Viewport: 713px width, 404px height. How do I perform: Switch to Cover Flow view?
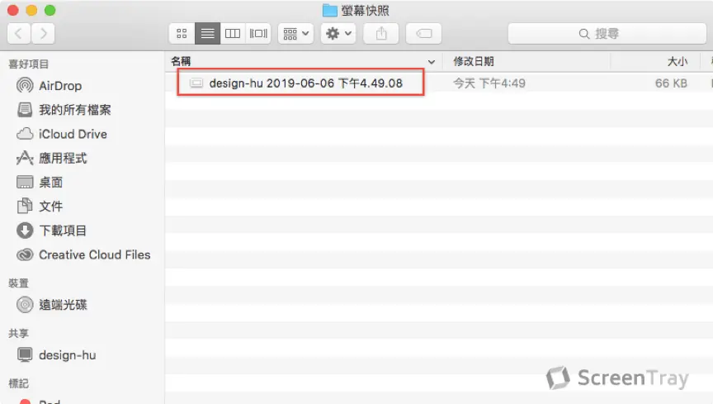[258, 33]
